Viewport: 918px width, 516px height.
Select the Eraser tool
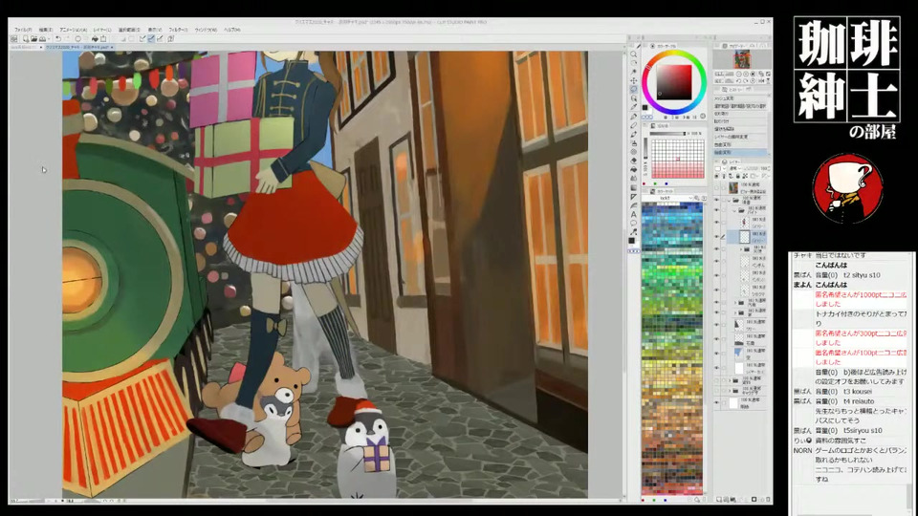633,161
